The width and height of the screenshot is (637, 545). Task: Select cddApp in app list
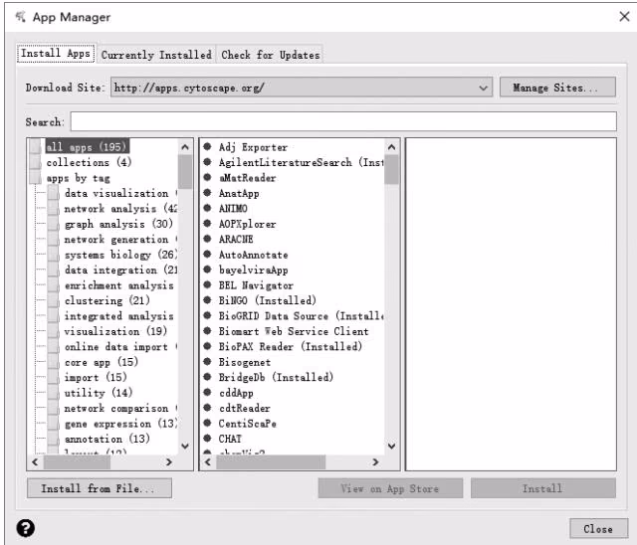coord(236,393)
